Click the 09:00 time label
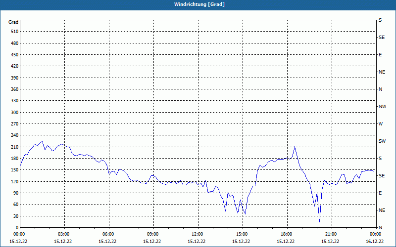Image resolution: width=396 pixels, height=247 pixels. coord(154,234)
